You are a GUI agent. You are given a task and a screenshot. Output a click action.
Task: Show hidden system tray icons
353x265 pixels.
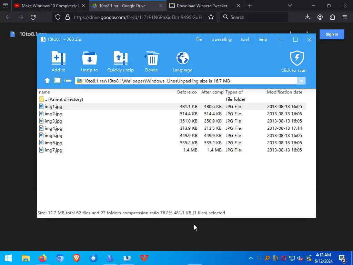click(250, 258)
